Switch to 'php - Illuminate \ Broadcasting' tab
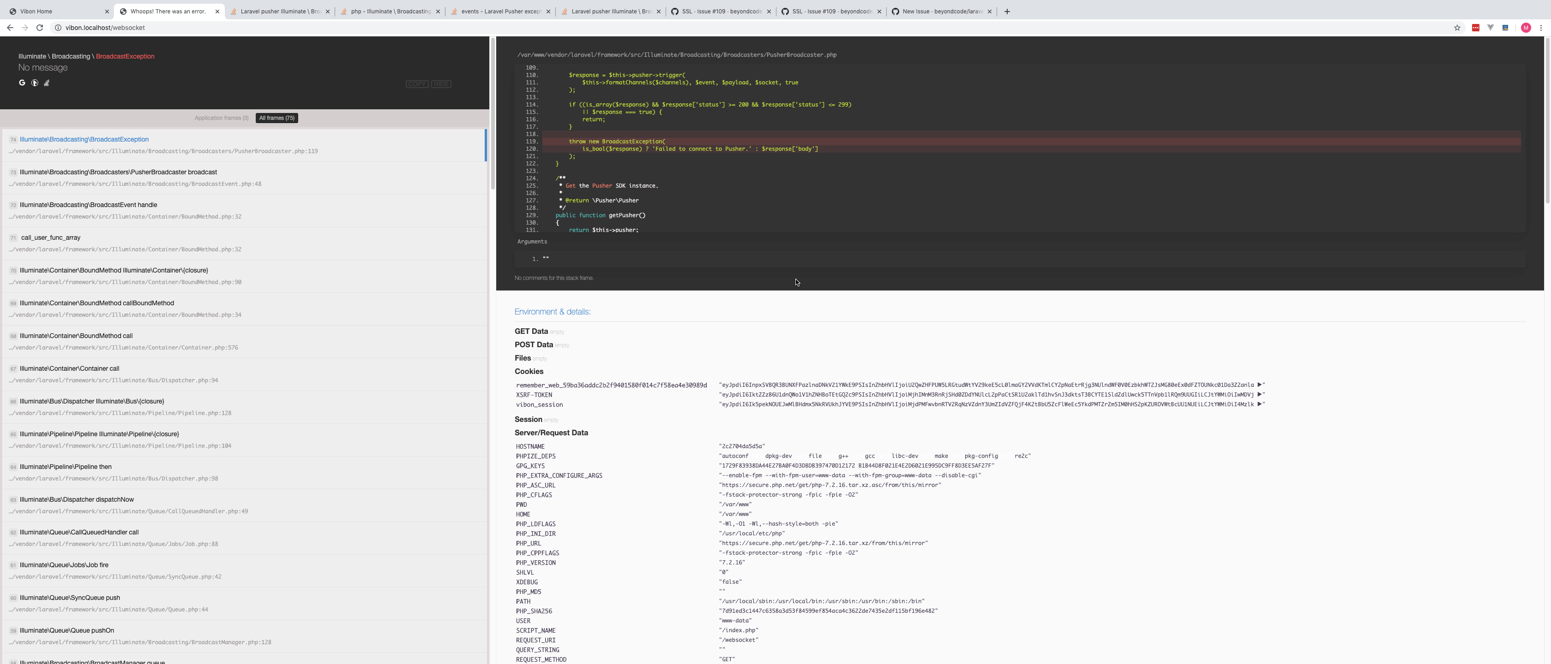This screenshot has height=664, width=1551. tap(390, 12)
